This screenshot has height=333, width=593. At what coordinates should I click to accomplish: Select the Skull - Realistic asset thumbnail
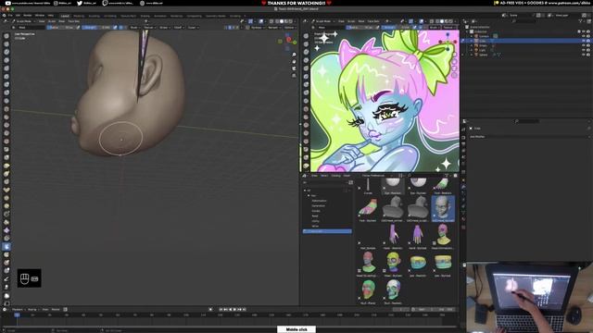click(x=393, y=292)
